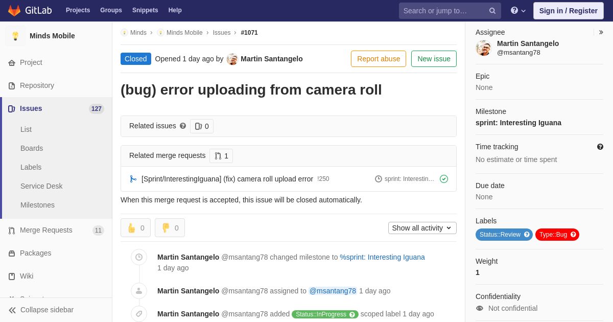
Task: Click the Minds Mobile lightbulb project avatar
Action: tap(15, 36)
